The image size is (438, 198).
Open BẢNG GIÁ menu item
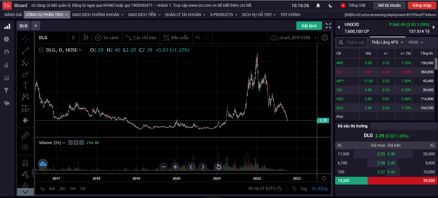pyautogui.click(x=13, y=15)
